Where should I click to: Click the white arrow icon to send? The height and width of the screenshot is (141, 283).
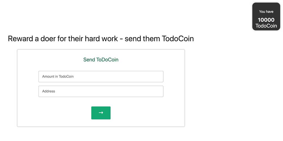(x=101, y=113)
